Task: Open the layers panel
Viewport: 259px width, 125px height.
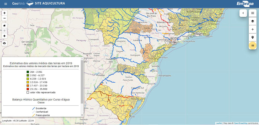Action: (253, 21)
